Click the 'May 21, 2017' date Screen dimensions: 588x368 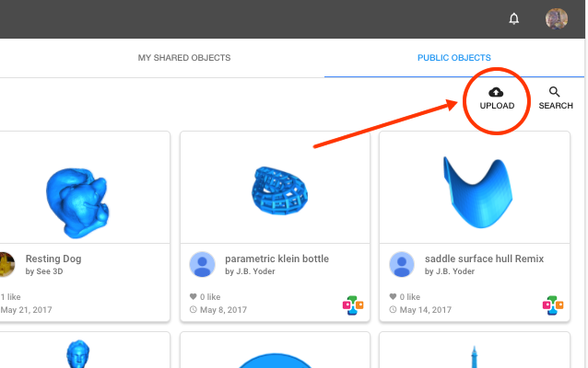pyautogui.click(x=26, y=310)
